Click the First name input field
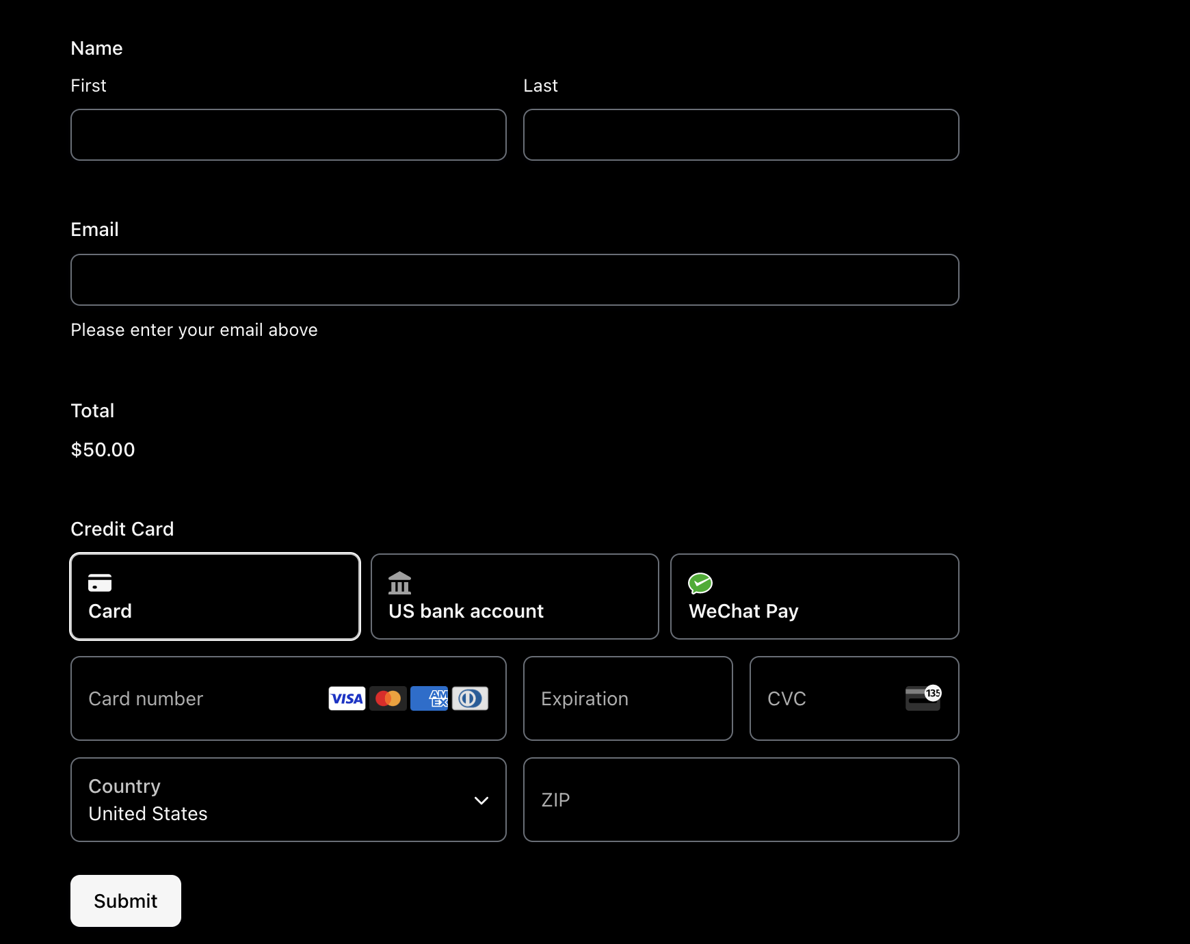This screenshot has width=1190, height=944. click(x=288, y=135)
